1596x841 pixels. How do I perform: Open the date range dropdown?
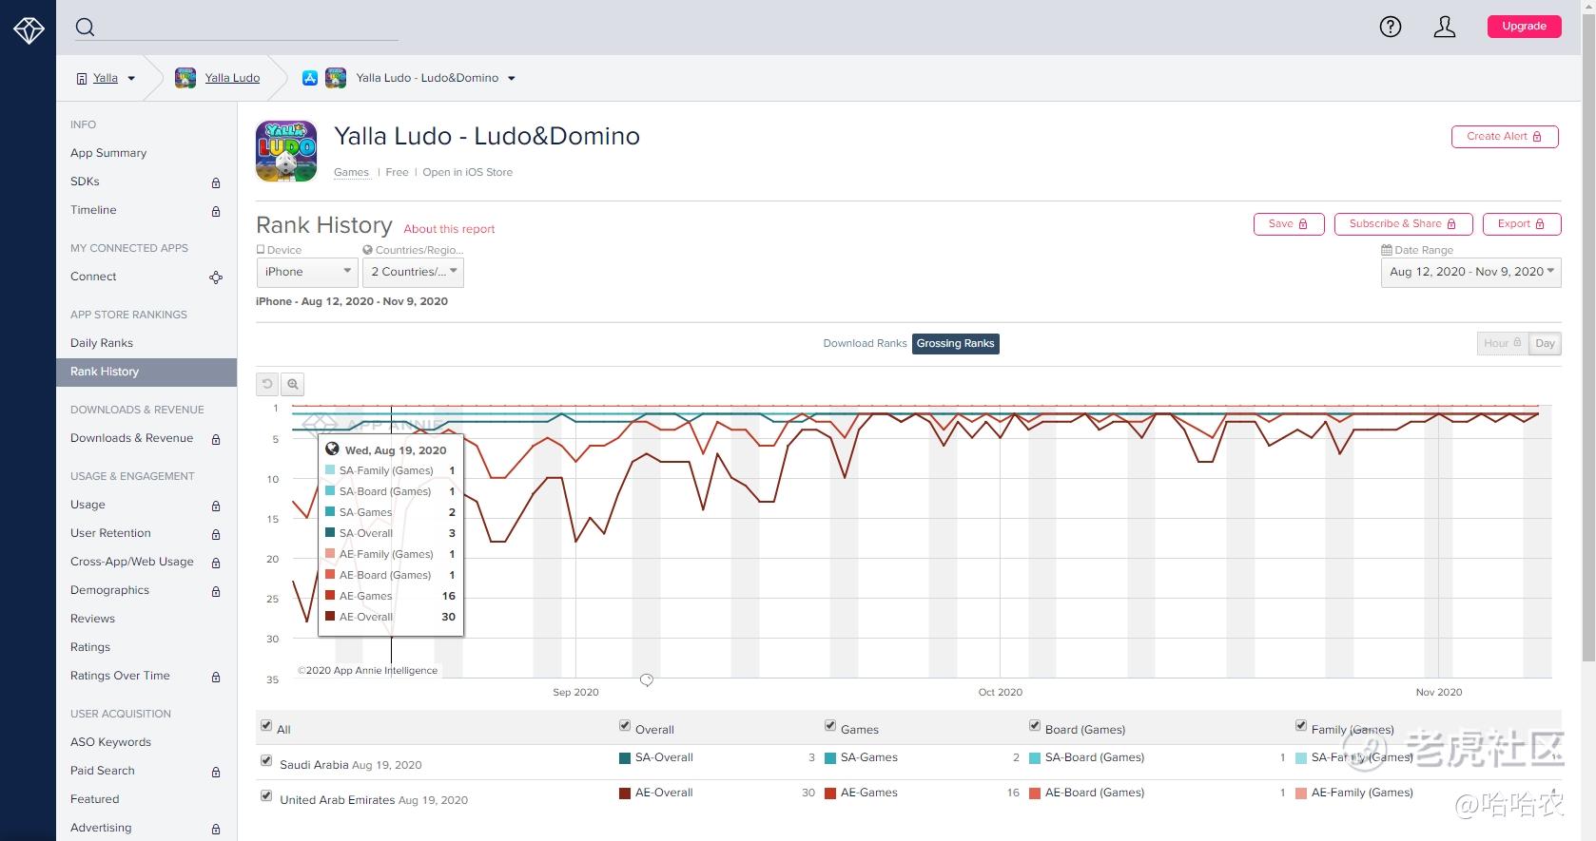pyautogui.click(x=1470, y=272)
